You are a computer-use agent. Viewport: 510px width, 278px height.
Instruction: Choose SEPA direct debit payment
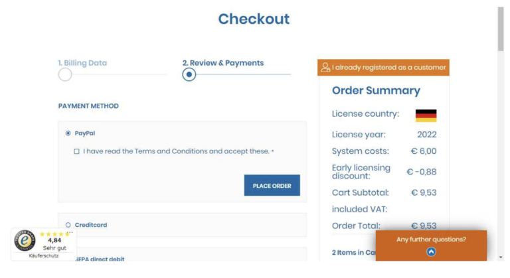[99, 259]
